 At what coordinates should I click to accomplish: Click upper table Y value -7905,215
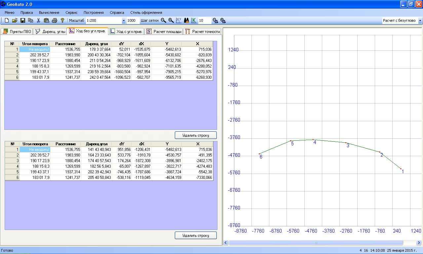tap(167, 72)
